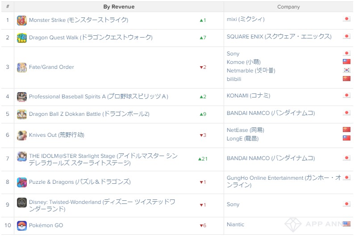Click THE IDOLM@STER Starlight Stage icon
This screenshot has height=237, width=354.
(x=22, y=157)
